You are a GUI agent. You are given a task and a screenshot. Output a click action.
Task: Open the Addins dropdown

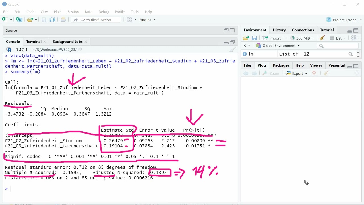(147, 20)
